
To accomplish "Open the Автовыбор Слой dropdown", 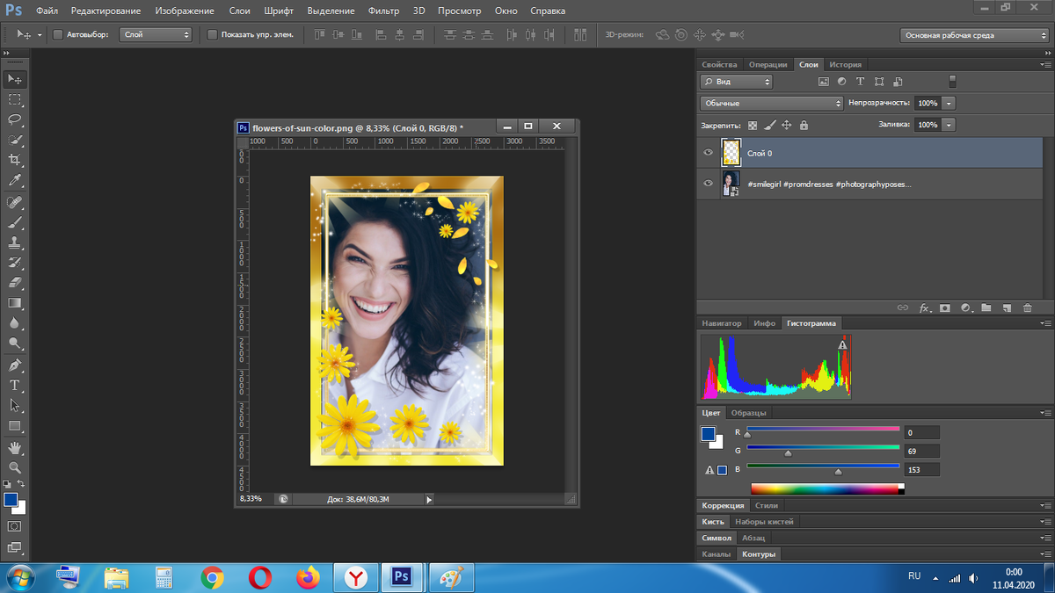I will [x=156, y=35].
